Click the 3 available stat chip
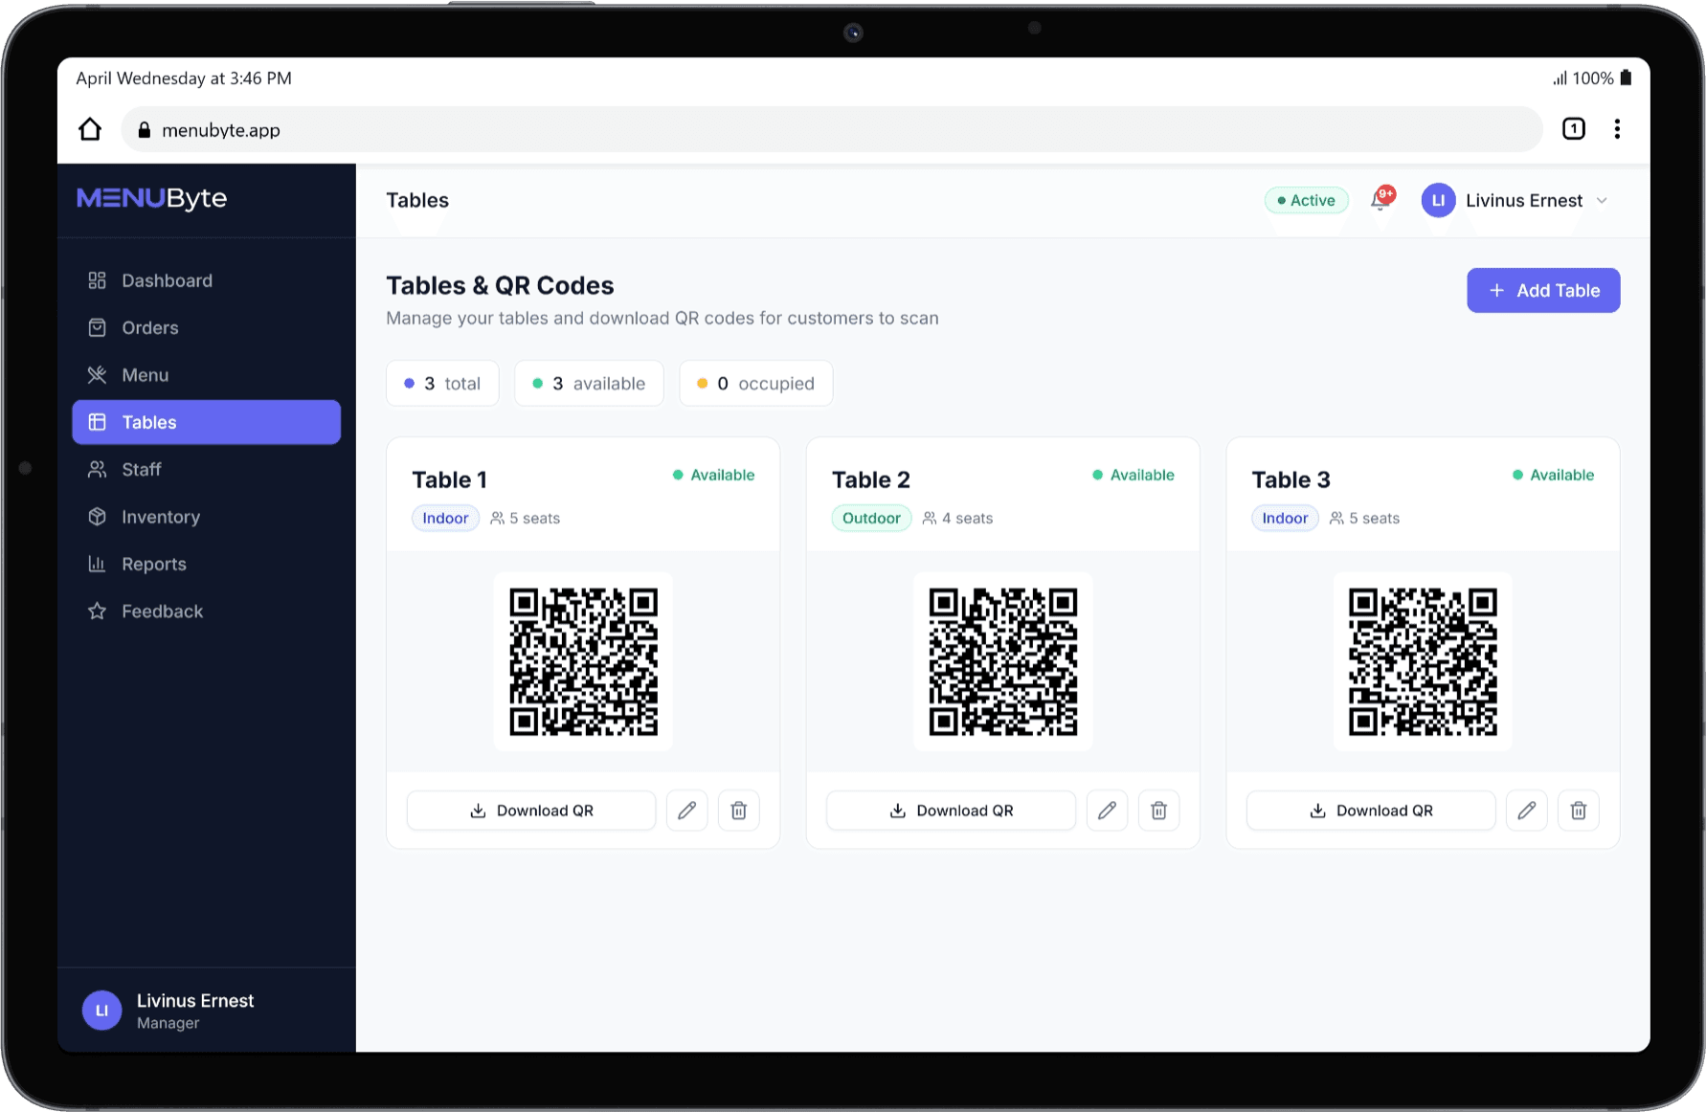Screen dimensions: 1706x1112 click(x=589, y=383)
